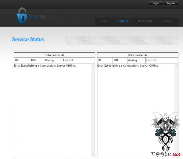Click Mining column header in Data Center #1
183x159 pixels.
click(49, 60)
